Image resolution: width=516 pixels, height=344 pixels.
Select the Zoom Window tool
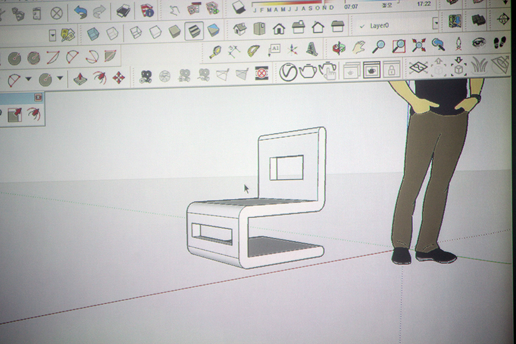tap(399, 46)
